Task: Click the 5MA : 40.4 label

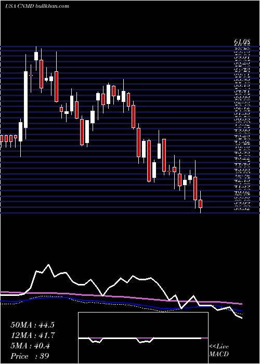Action: tap(30, 346)
